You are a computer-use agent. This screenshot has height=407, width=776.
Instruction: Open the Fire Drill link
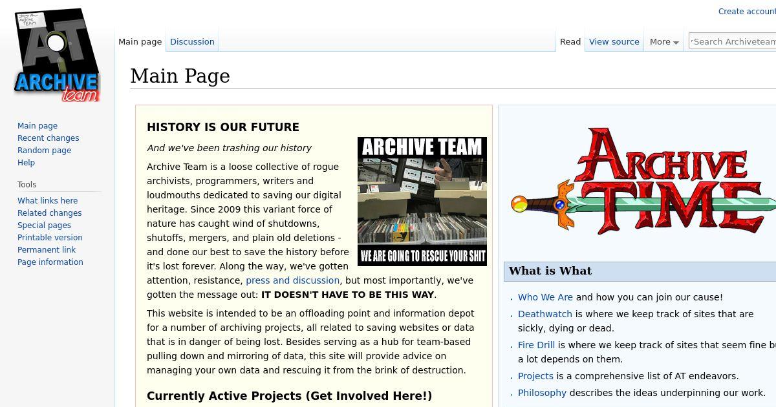pyautogui.click(x=537, y=345)
